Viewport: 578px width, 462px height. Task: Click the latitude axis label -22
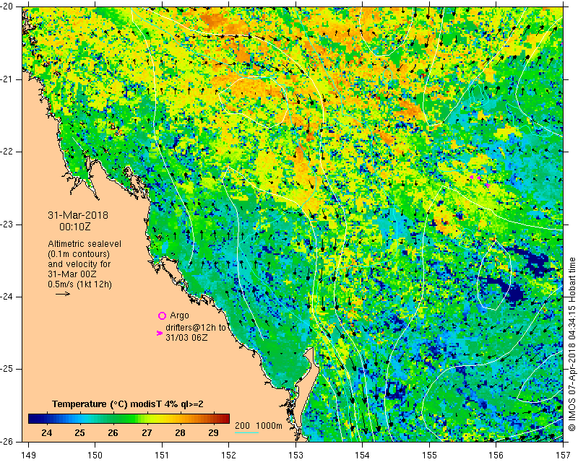point(7,152)
